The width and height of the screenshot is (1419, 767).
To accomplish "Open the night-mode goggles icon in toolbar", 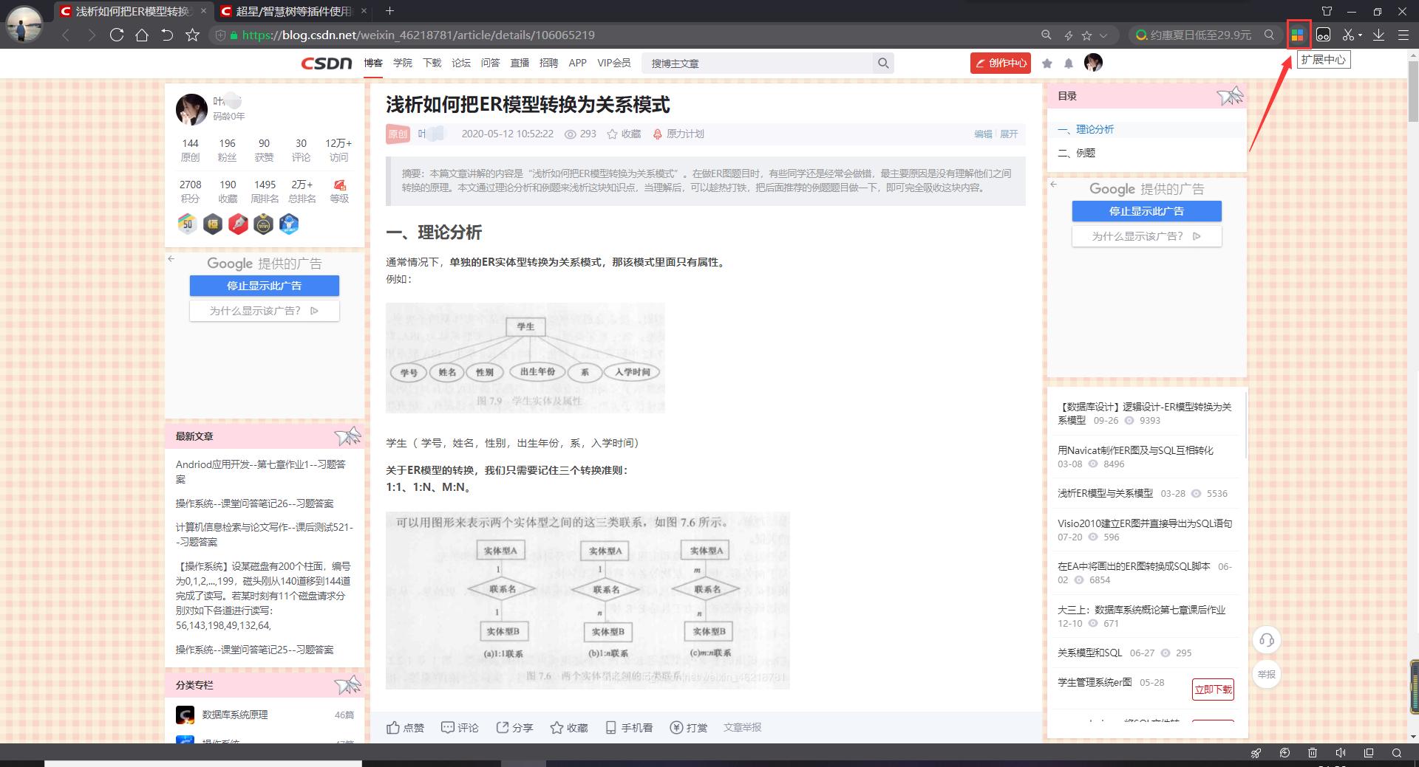I will tap(1324, 35).
